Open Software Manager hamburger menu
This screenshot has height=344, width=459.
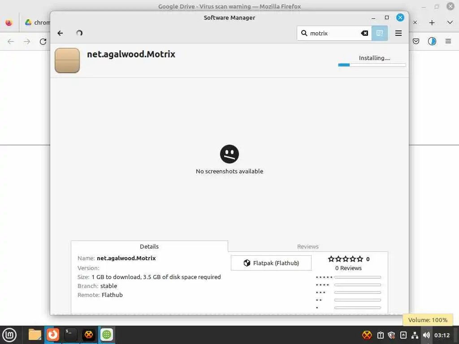click(398, 33)
